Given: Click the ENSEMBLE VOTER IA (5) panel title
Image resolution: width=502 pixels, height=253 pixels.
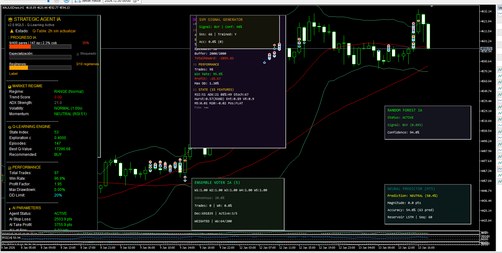Looking at the screenshot, I should tap(217, 183).
